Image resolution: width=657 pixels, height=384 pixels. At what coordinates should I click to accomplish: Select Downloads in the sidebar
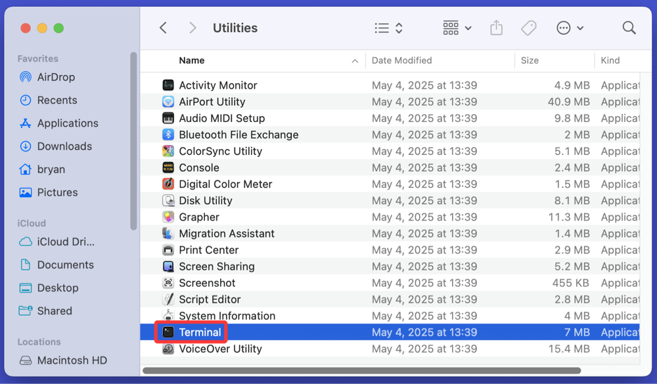click(x=64, y=146)
